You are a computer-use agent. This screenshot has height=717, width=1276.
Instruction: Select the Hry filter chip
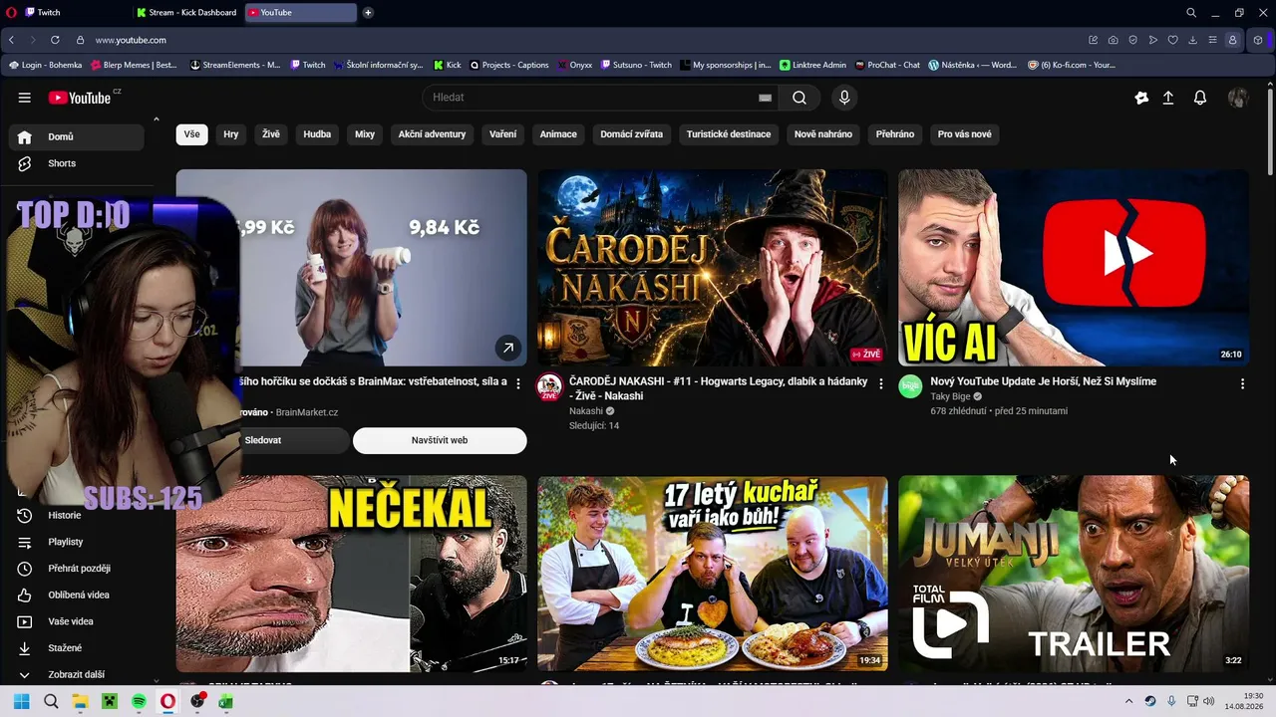pyautogui.click(x=231, y=134)
